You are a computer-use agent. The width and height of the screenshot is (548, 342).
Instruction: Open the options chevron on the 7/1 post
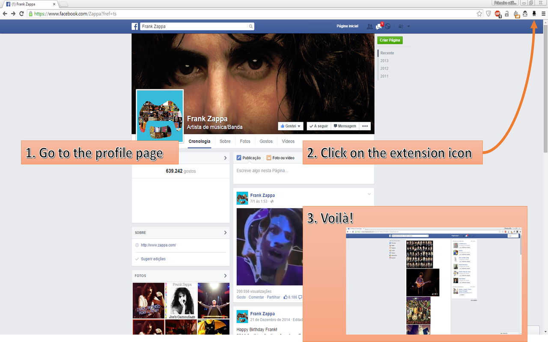pos(369,194)
